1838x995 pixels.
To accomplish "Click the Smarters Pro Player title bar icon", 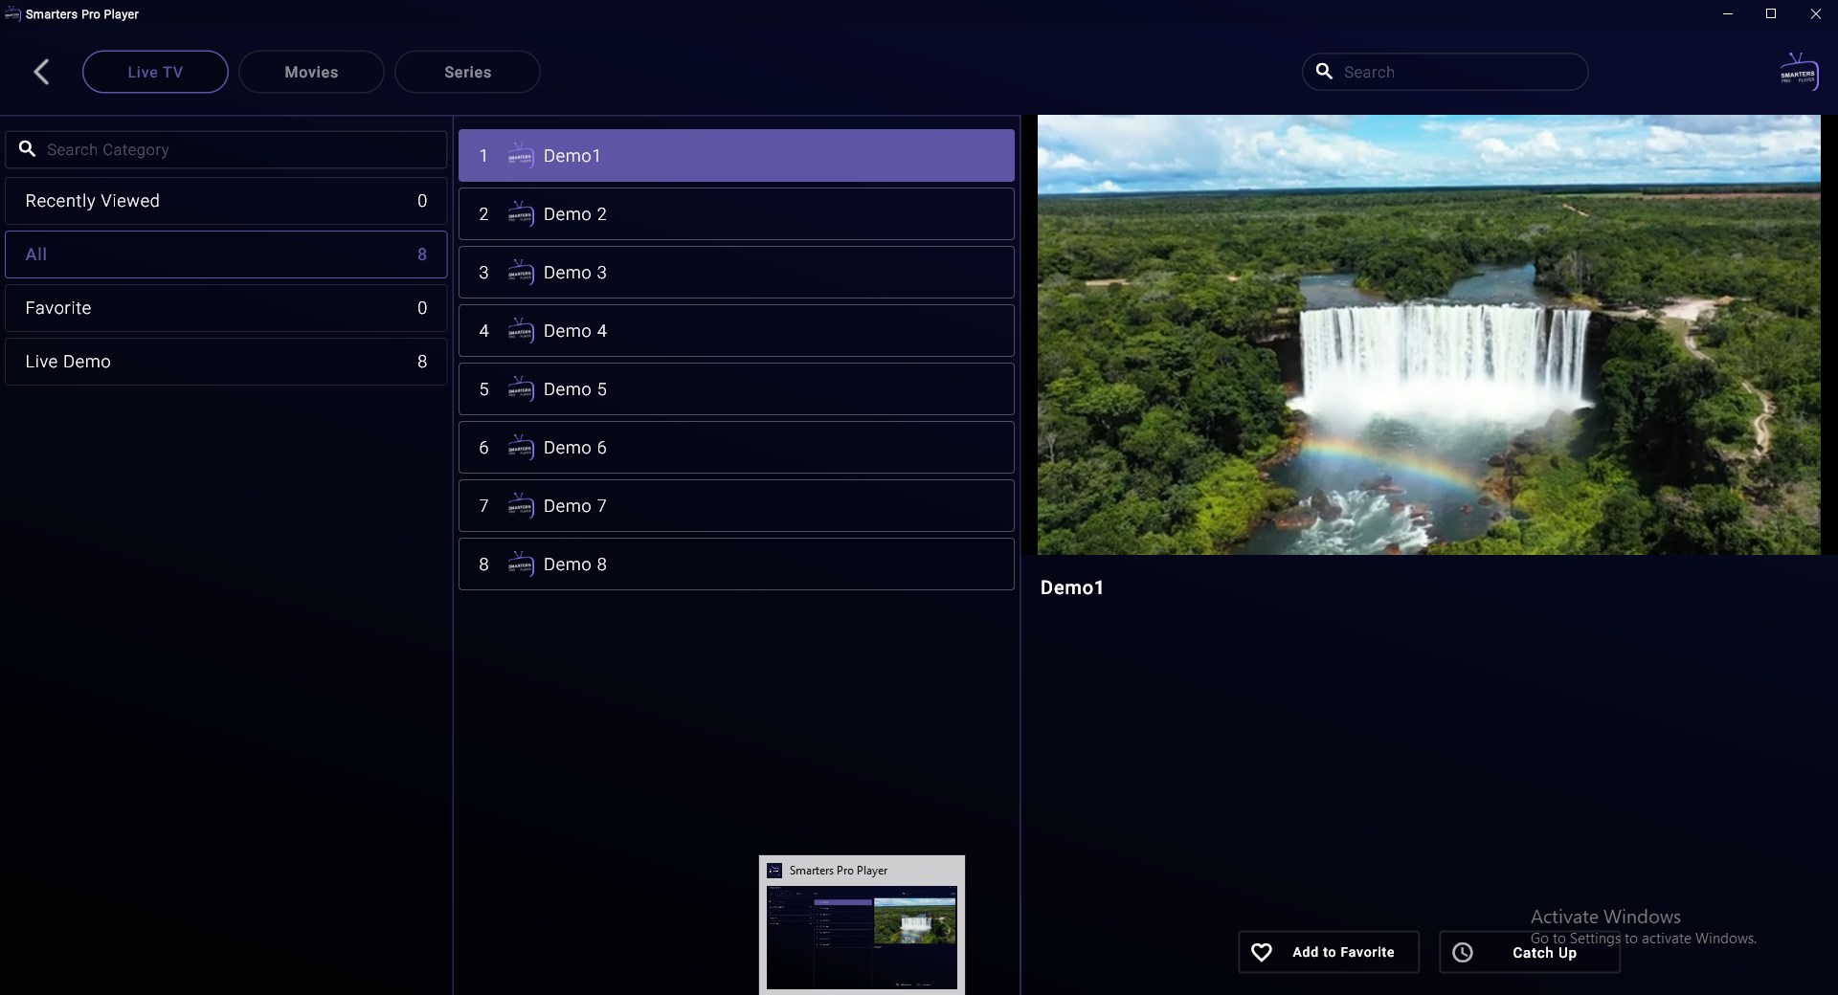I will coord(12,14).
